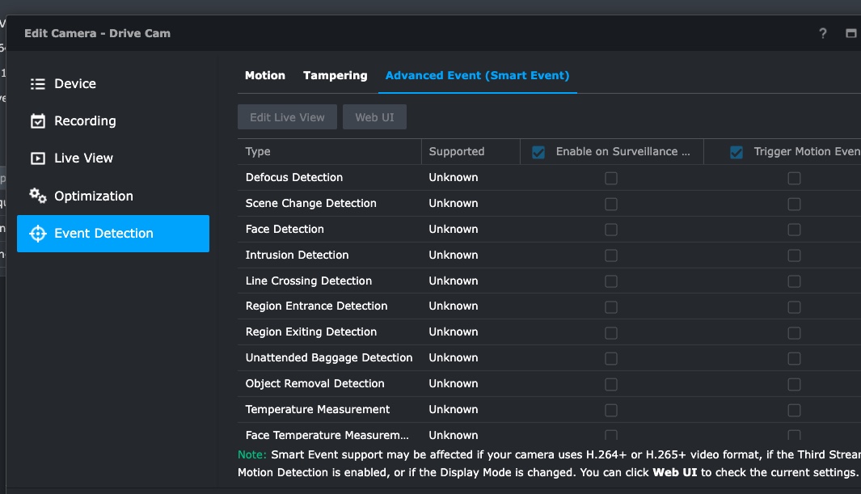
Task: Open the Tampering tab
Action: pos(335,75)
